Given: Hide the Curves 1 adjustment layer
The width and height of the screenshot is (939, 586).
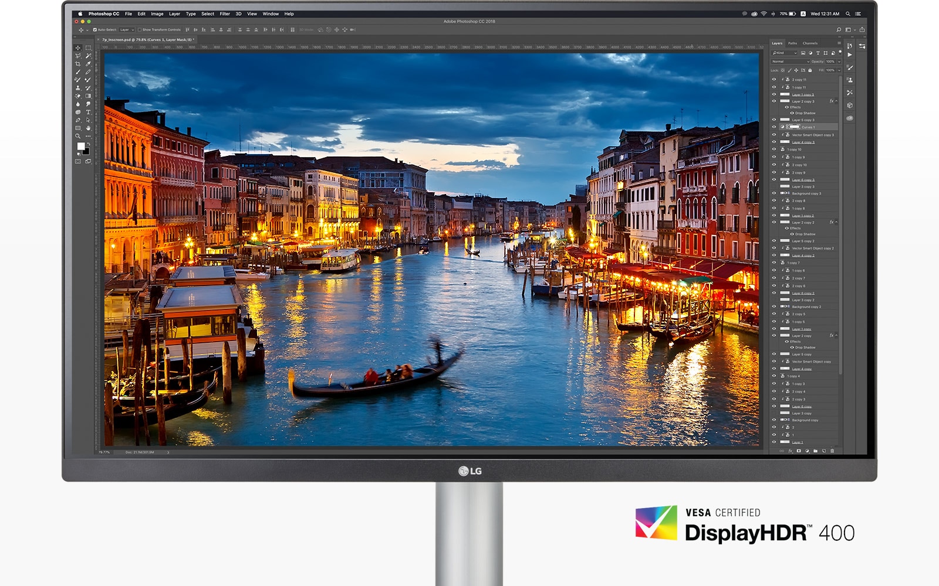Looking at the screenshot, I should pyautogui.click(x=774, y=127).
